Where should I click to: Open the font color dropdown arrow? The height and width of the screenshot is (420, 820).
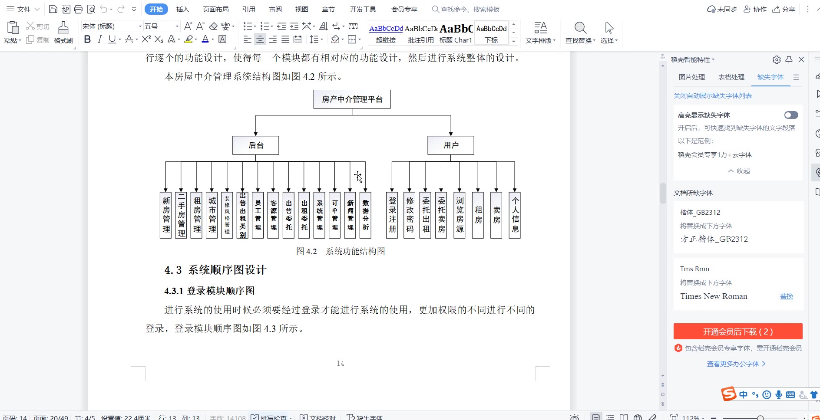point(213,39)
